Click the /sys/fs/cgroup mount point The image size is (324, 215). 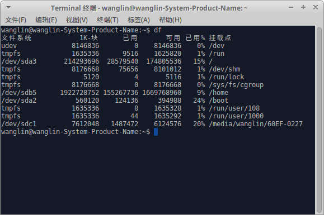(x=236, y=85)
